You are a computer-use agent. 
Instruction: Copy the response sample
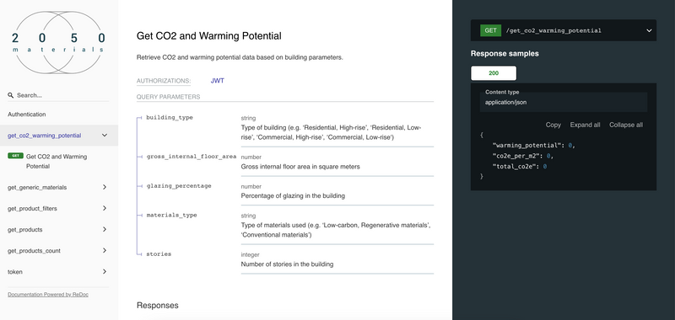pos(553,125)
